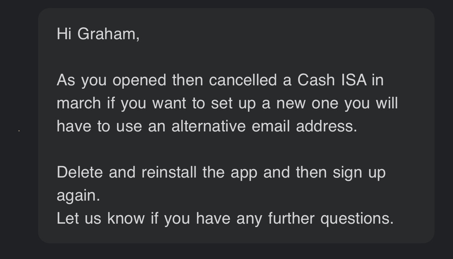Click the word 'reinstall' in the message
453x259 pixels.
(169, 172)
